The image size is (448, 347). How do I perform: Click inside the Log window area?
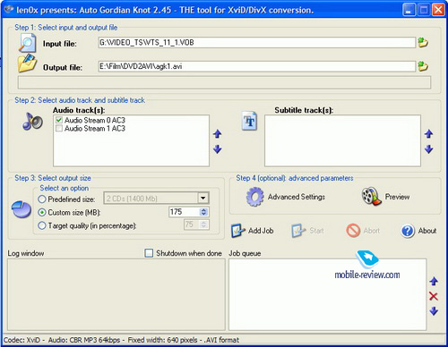[116, 294]
